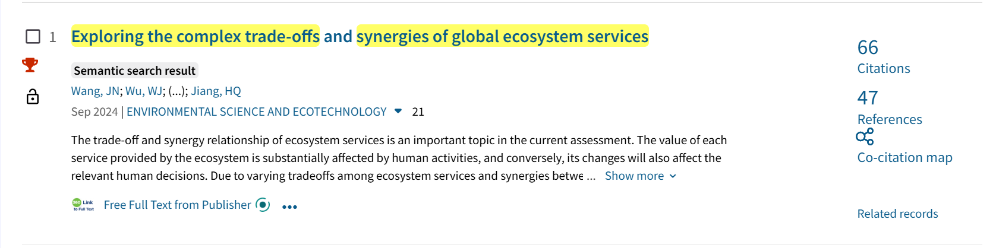Open the three-dot more options menu
The height and width of the screenshot is (248, 996).
click(x=289, y=206)
